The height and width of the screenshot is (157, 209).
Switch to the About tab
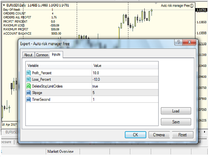28,55
